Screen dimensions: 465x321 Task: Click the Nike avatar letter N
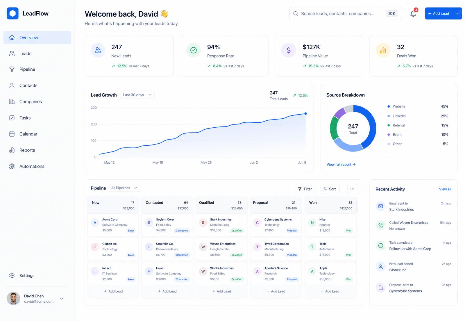click(x=312, y=223)
